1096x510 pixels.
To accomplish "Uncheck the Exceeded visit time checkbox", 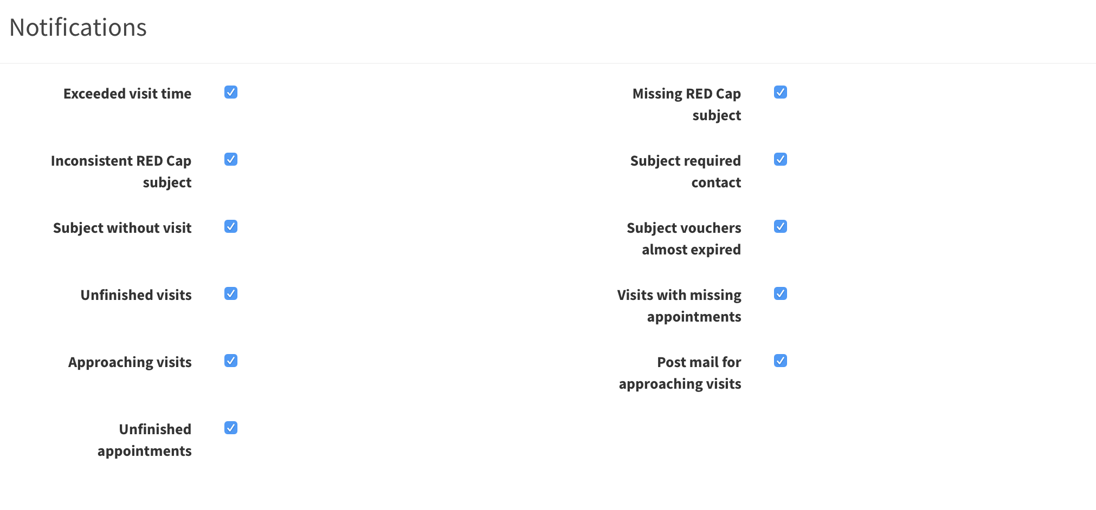I will 231,92.
